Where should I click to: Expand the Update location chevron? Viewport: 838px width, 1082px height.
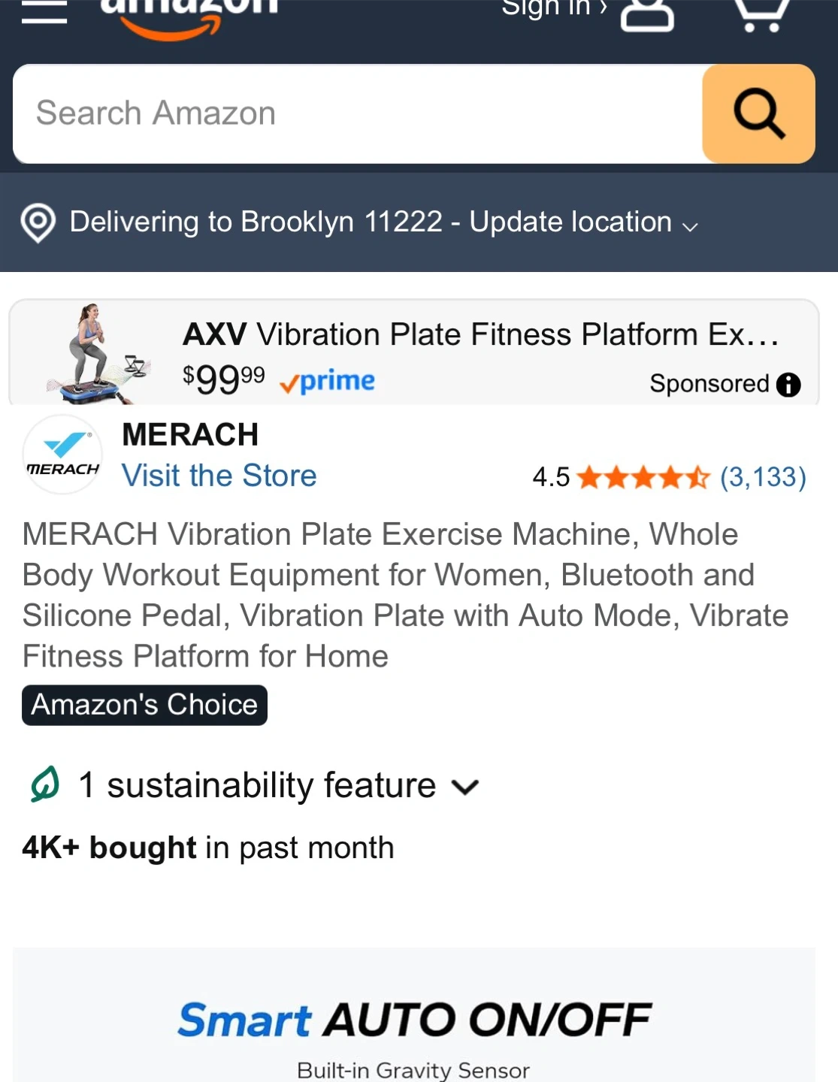pos(690,226)
